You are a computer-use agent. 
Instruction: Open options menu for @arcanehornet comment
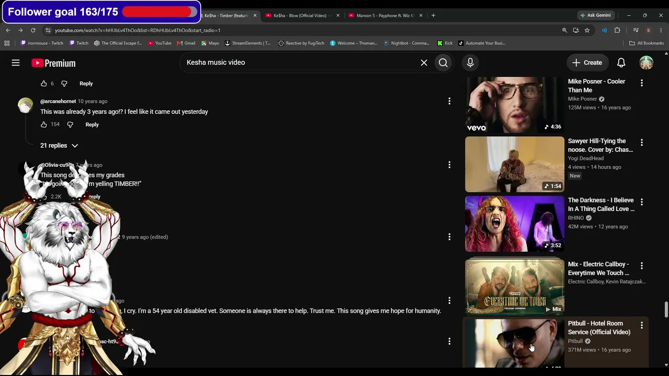[449, 101]
